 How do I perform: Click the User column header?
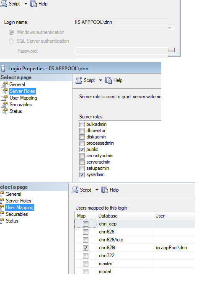tap(174, 216)
